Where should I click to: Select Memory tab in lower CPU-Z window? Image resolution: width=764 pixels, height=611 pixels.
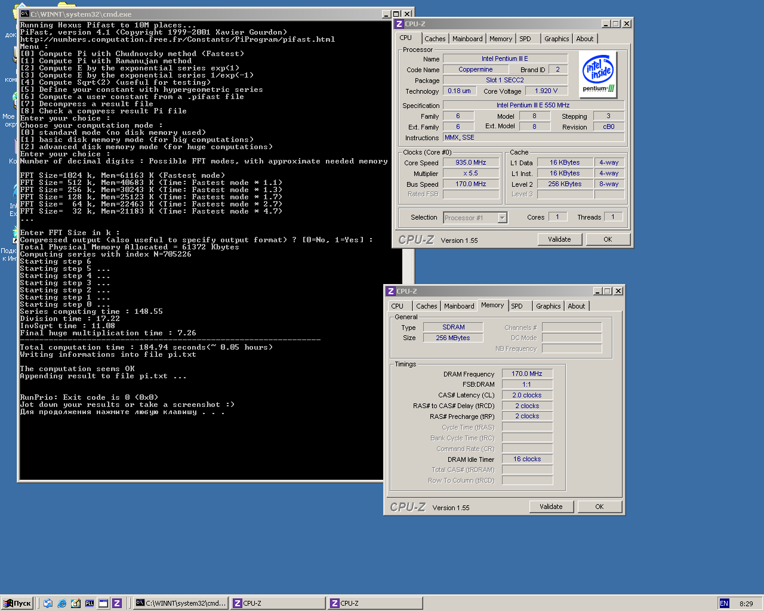click(x=492, y=305)
